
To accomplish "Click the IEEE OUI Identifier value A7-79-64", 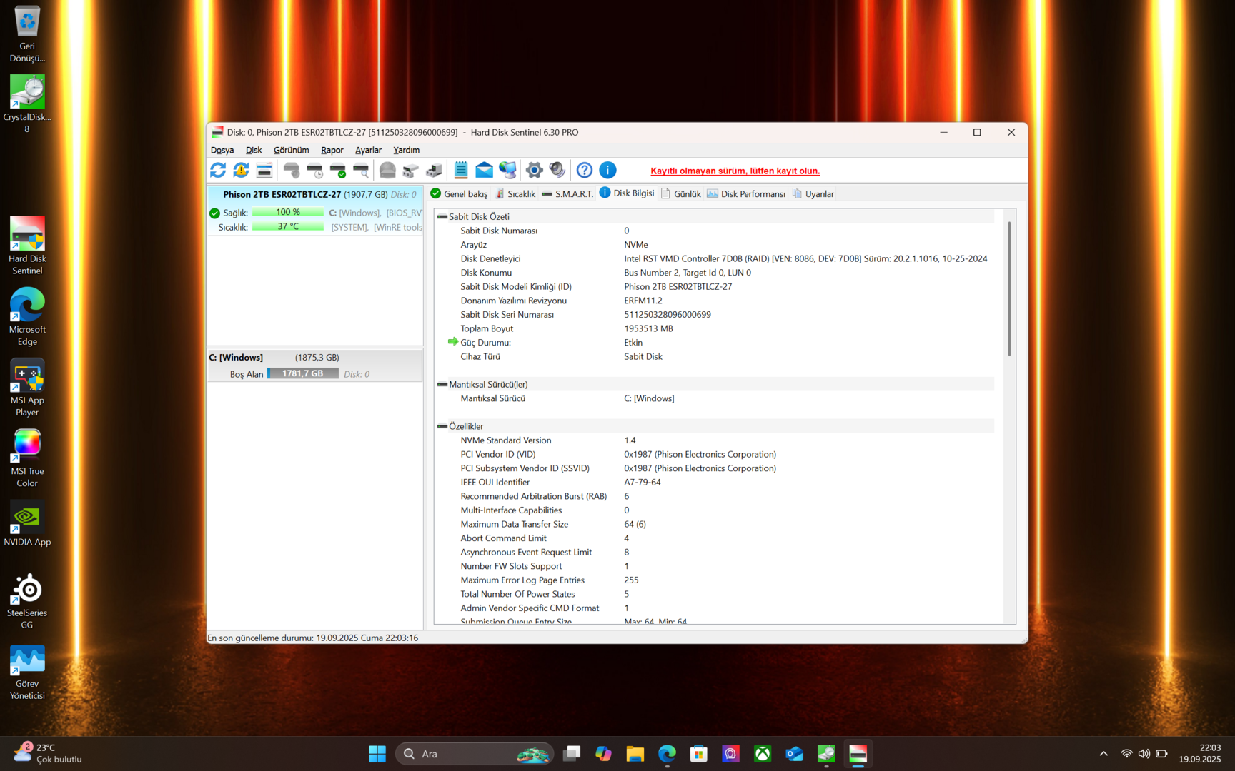I will pos(643,482).
